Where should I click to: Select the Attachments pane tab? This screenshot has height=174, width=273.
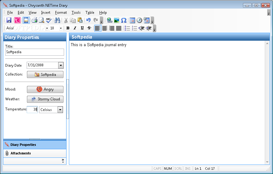pyautogui.click(x=35, y=153)
